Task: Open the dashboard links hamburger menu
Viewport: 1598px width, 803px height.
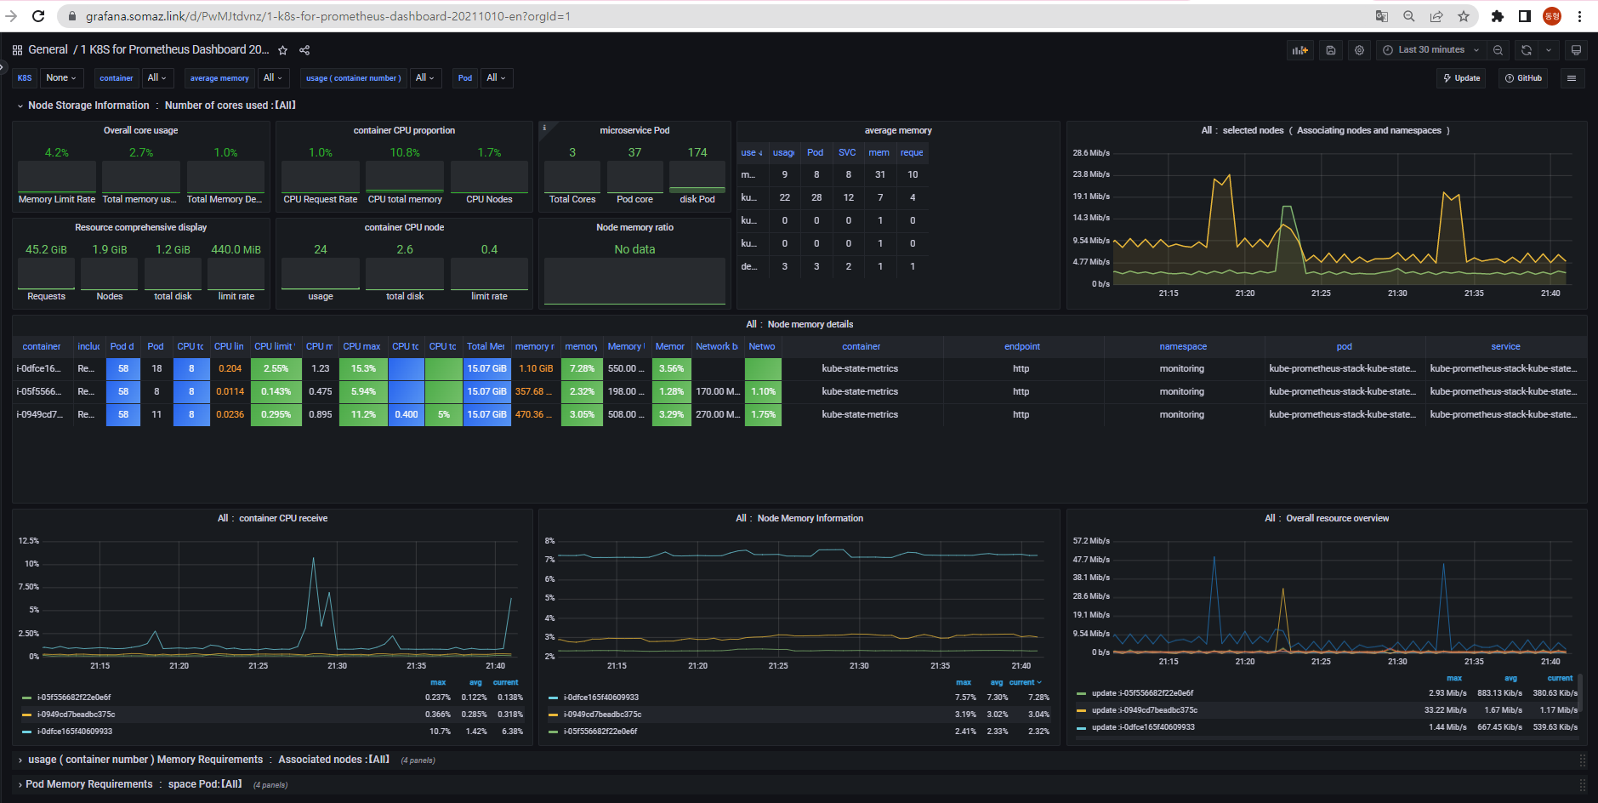Action: point(1572,78)
